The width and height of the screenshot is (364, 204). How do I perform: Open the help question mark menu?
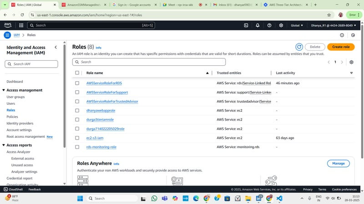pos(269,25)
